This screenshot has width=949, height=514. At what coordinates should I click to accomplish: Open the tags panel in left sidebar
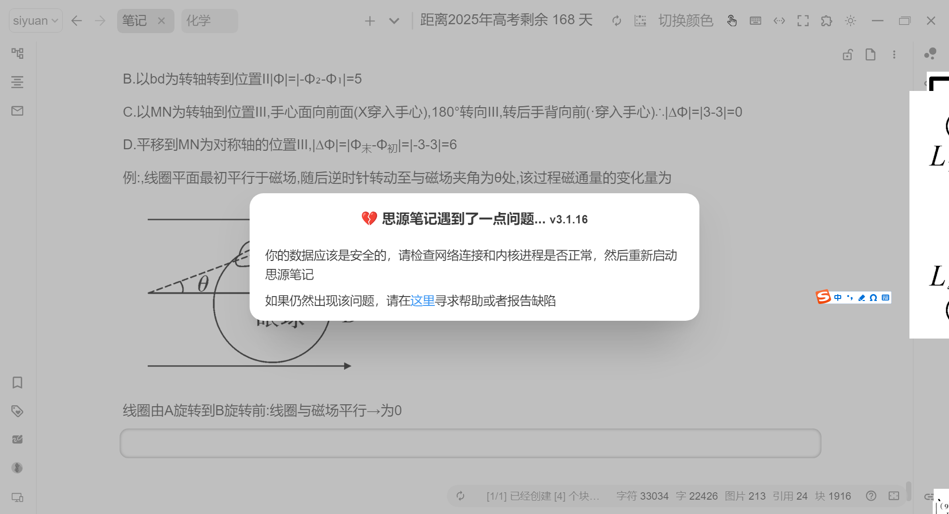tap(17, 411)
